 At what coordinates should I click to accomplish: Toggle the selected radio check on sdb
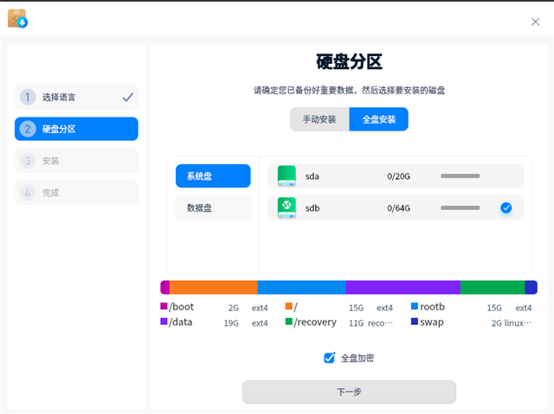pyautogui.click(x=506, y=207)
